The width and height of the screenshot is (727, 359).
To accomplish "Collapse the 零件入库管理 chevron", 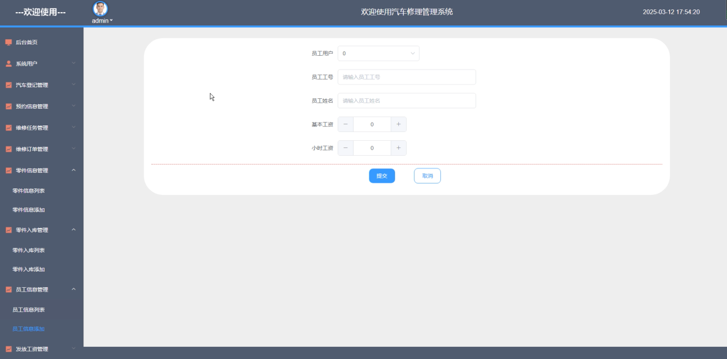I will pyautogui.click(x=73, y=230).
